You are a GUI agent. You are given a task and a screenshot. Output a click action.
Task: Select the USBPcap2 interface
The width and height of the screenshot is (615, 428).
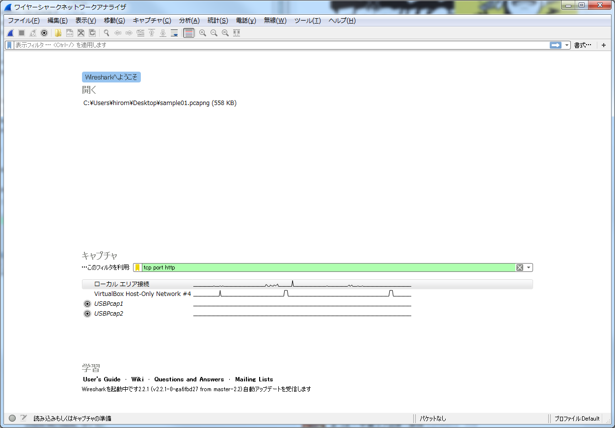coord(307,314)
